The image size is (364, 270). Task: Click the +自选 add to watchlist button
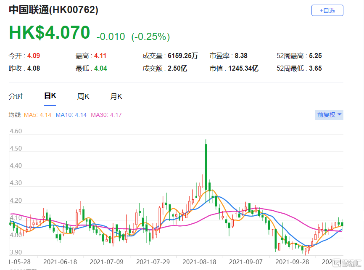click(327, 11)
